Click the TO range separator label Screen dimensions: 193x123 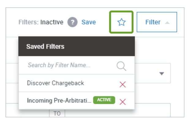[57, 113]
